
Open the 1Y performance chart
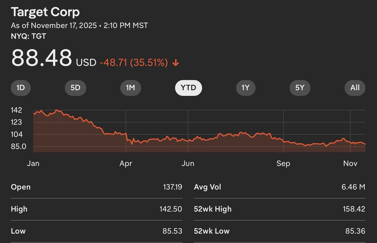tap(246, 88)
